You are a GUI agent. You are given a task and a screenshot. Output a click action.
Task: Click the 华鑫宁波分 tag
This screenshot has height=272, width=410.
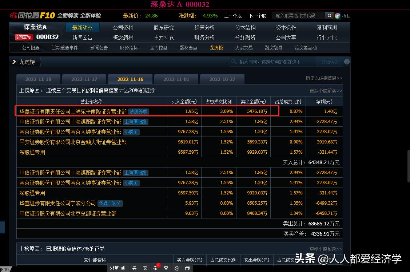(x=110, y=203)
